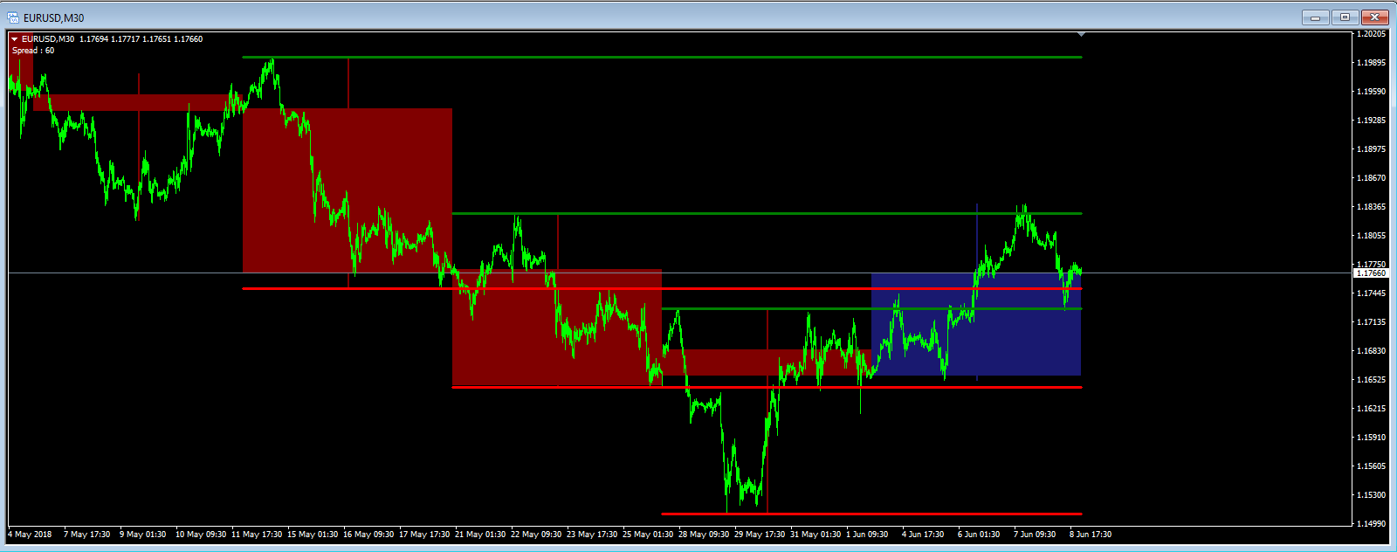1397x552 pixels.
Task: Click the 1.18670 price axis label
Action: click(1372, 178)
